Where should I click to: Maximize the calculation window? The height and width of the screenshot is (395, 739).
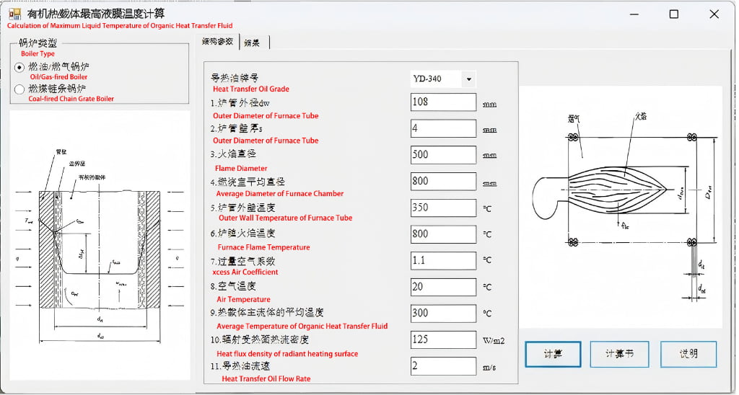click(x=673, y=14)
